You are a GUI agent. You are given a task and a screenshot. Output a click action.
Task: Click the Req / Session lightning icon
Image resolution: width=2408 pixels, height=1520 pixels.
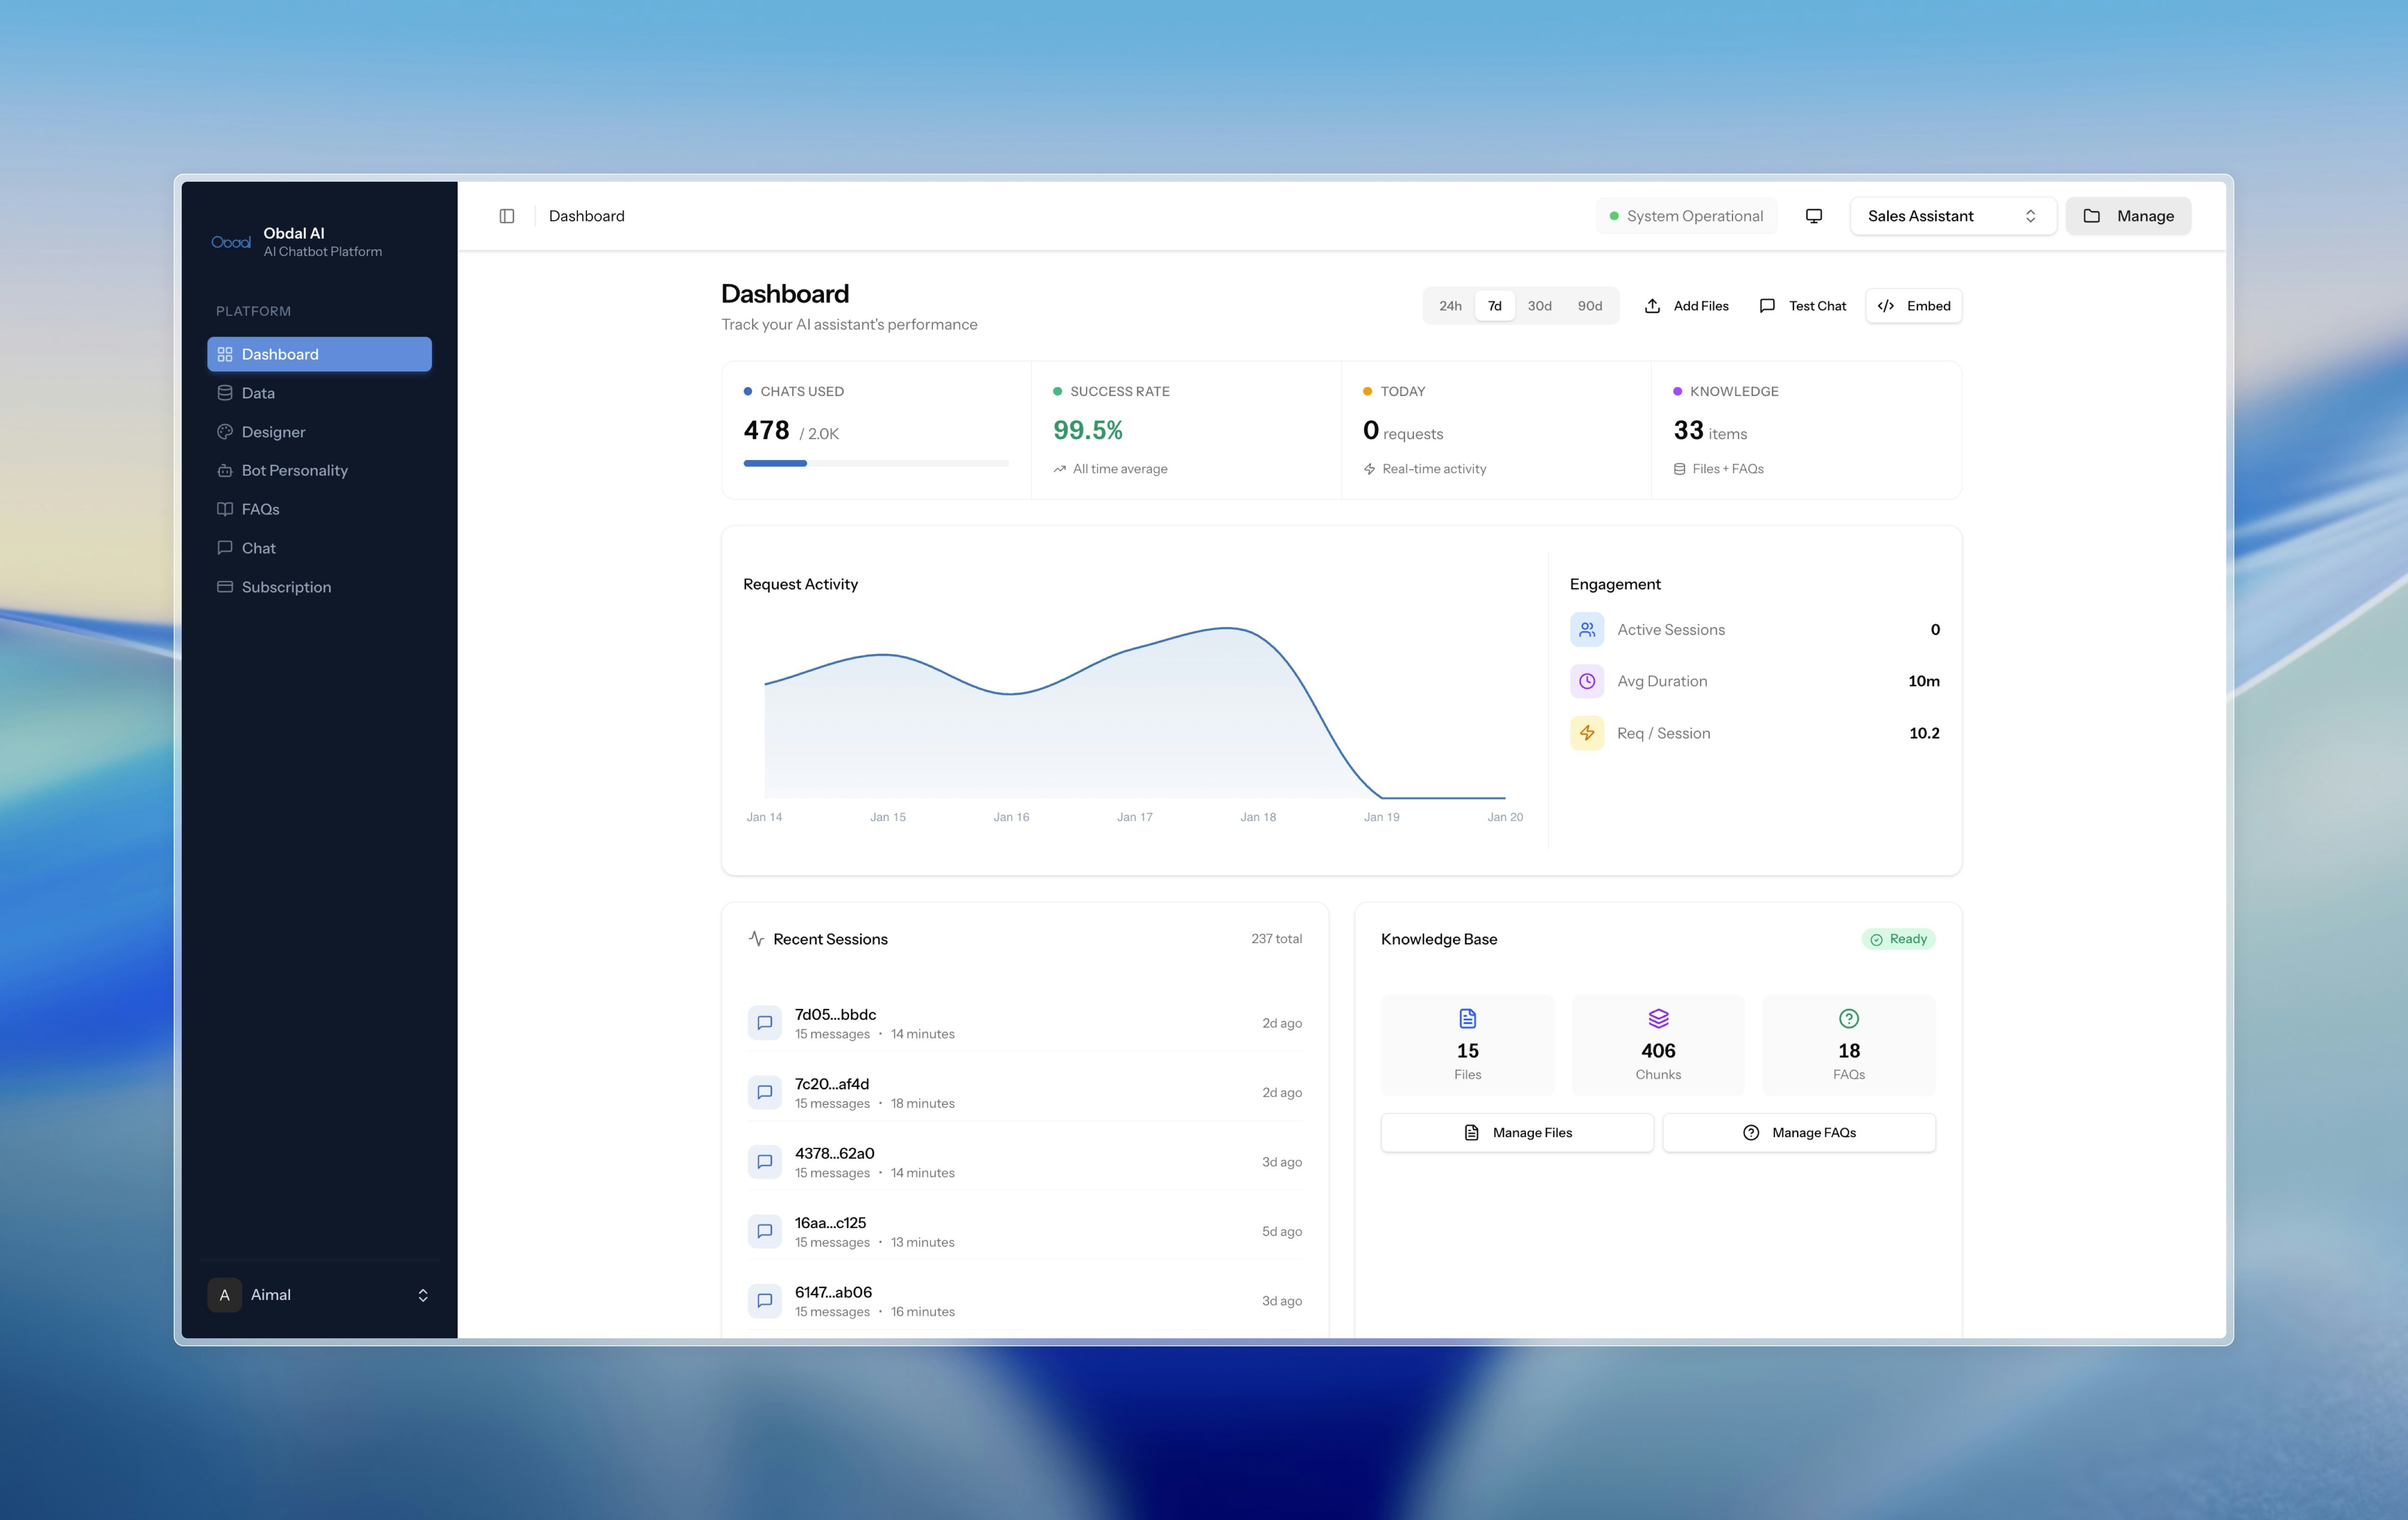(1587, 733)
